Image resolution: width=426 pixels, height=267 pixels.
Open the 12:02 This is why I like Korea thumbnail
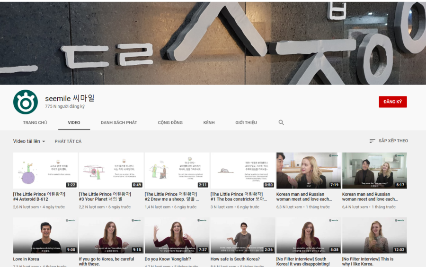coord(374,235)
